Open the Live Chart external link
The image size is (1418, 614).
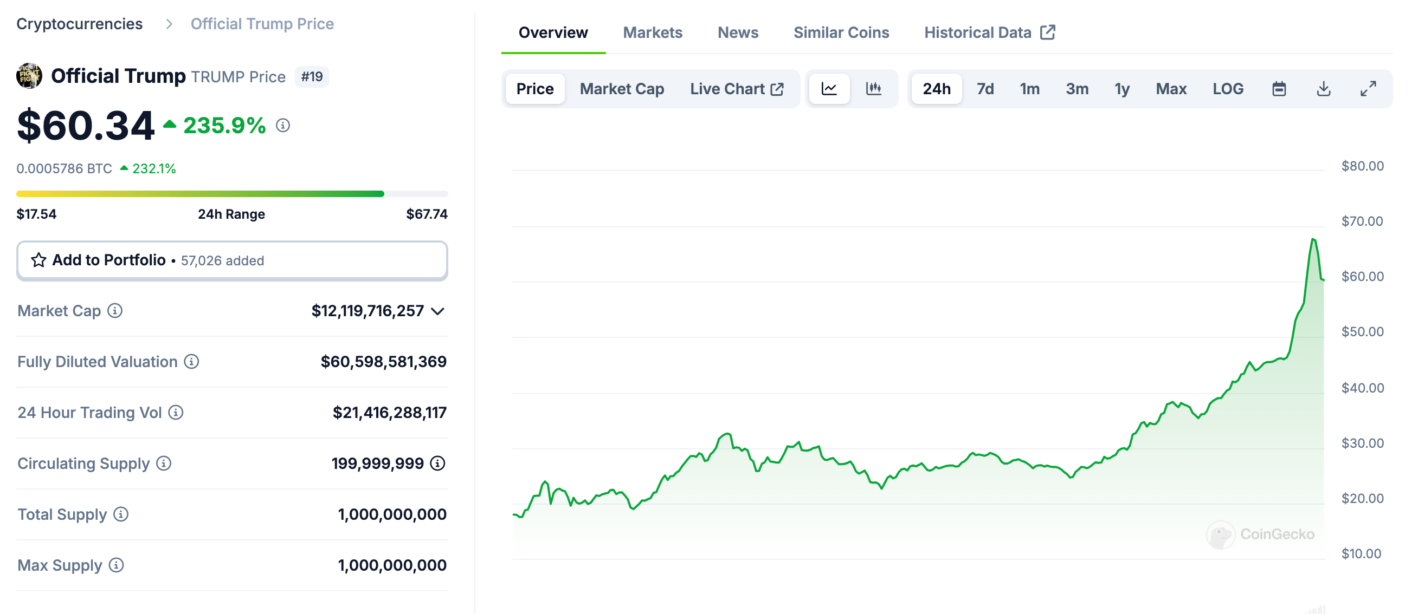pos(736,88)
